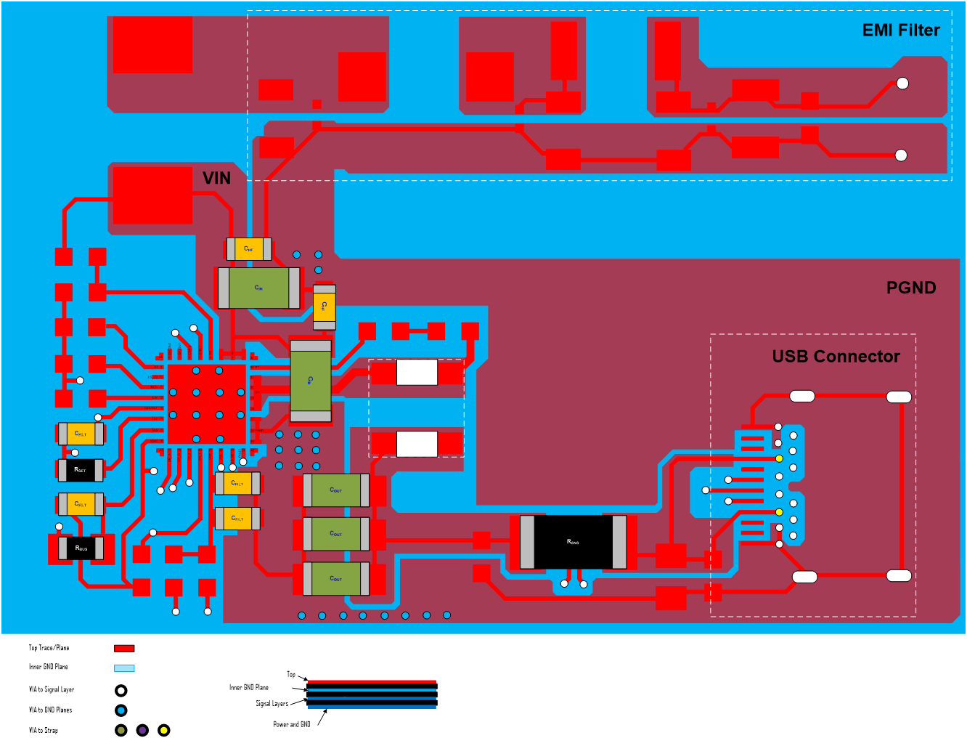Select the CP capacitor in the center
Image resolution: width=967 pixels, height=738 pixels.
pyautogui.click(x=311, y=379)
